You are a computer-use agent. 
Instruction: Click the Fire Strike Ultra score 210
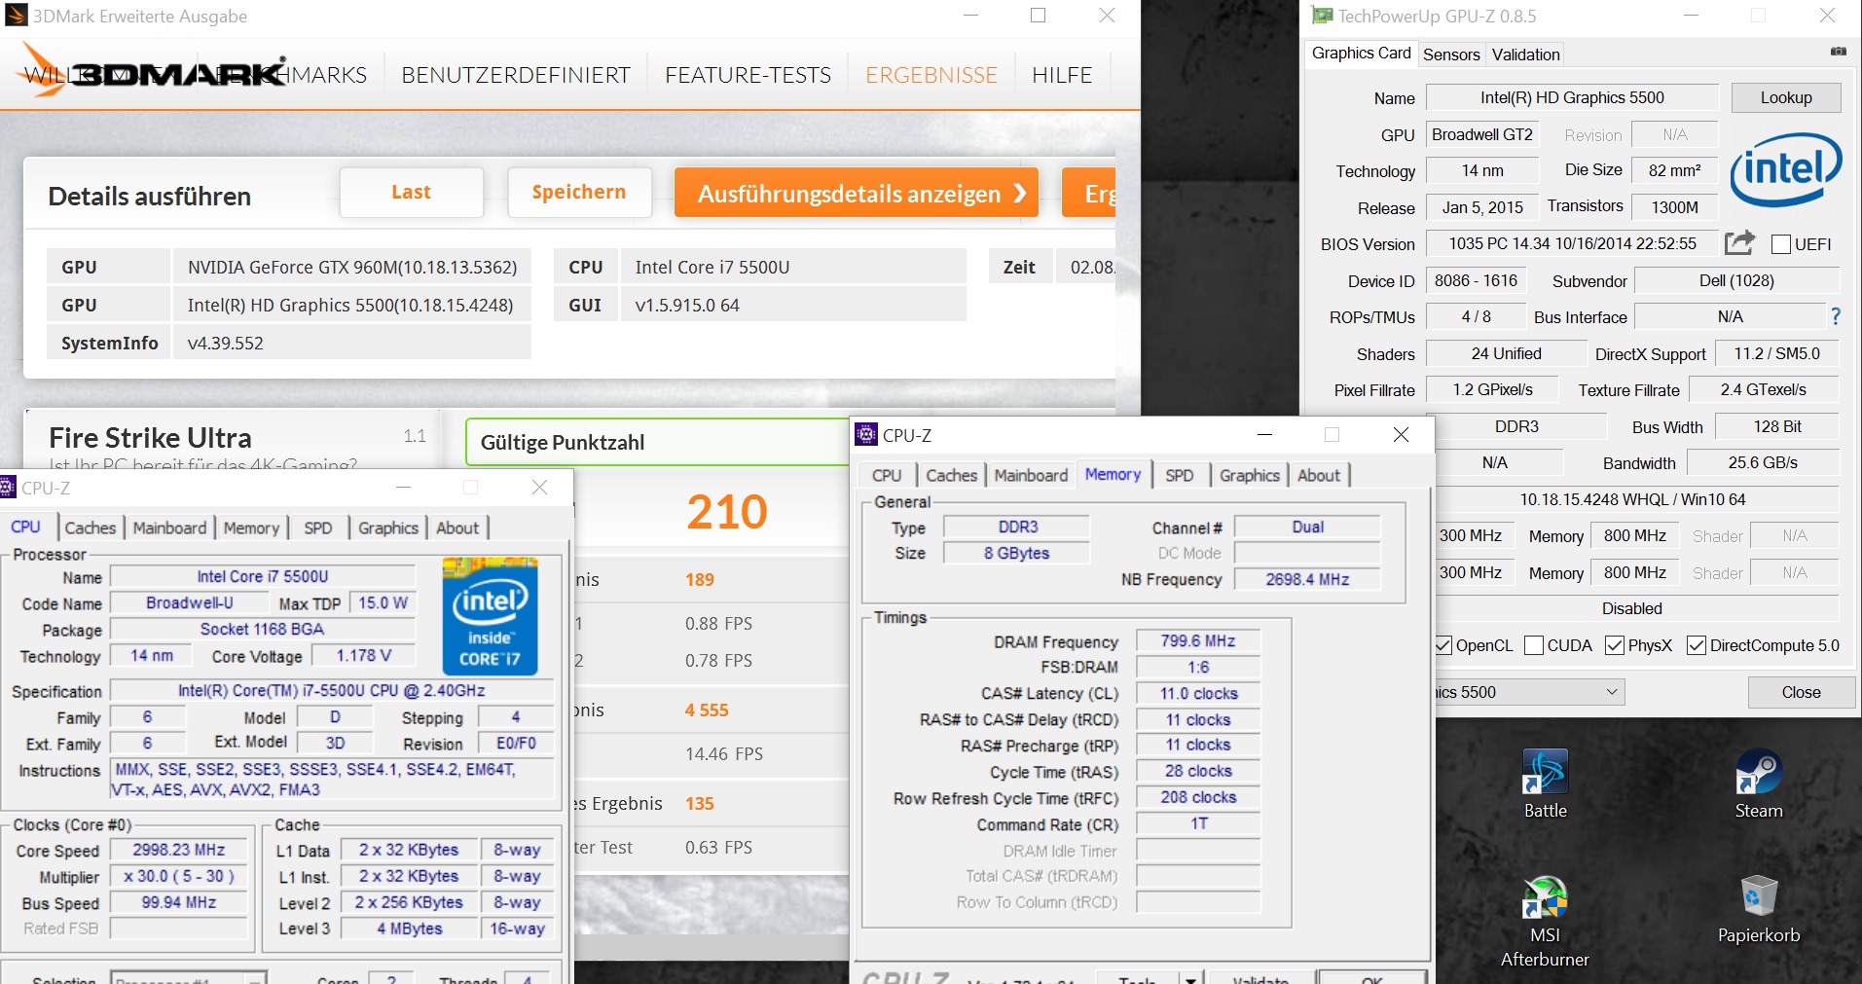click(x=727, y=512)
